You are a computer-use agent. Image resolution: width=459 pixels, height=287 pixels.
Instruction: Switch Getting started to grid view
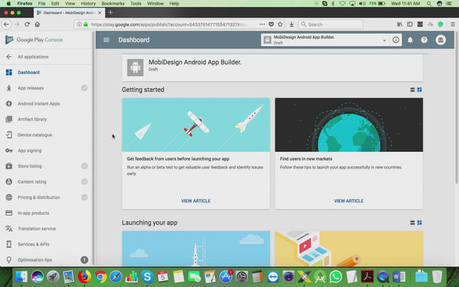click(419, 90)
